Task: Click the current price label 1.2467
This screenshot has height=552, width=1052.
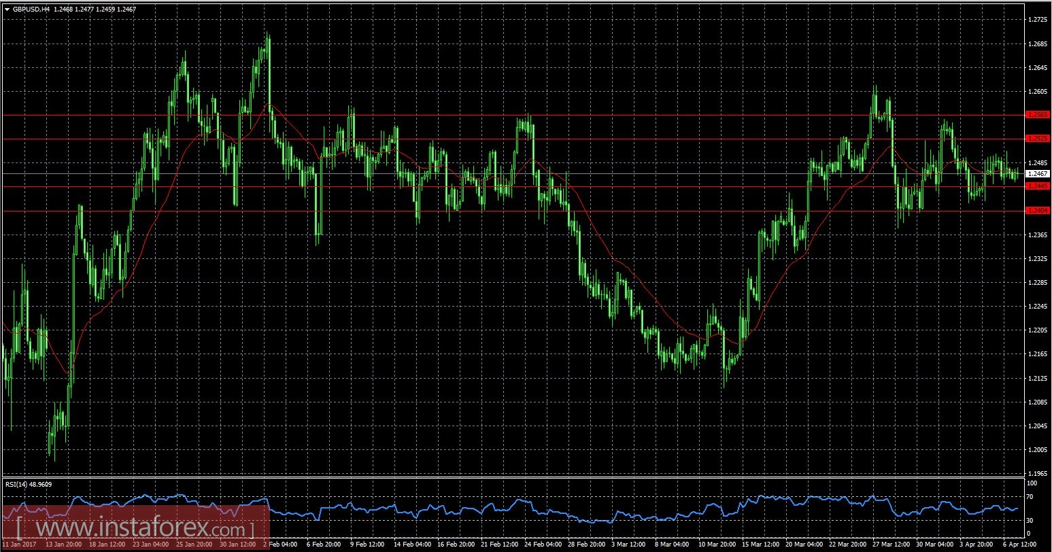Action: tap(1038, 174)
